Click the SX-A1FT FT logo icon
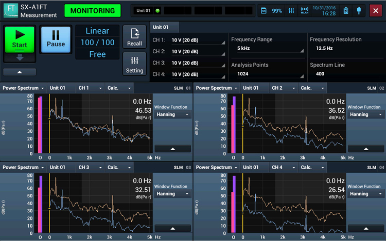The width and height of the screenshot is (386, 241). 10,11
